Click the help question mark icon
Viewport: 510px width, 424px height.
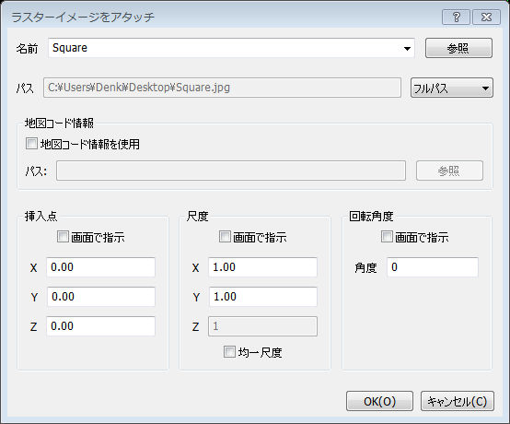point(456,17)
